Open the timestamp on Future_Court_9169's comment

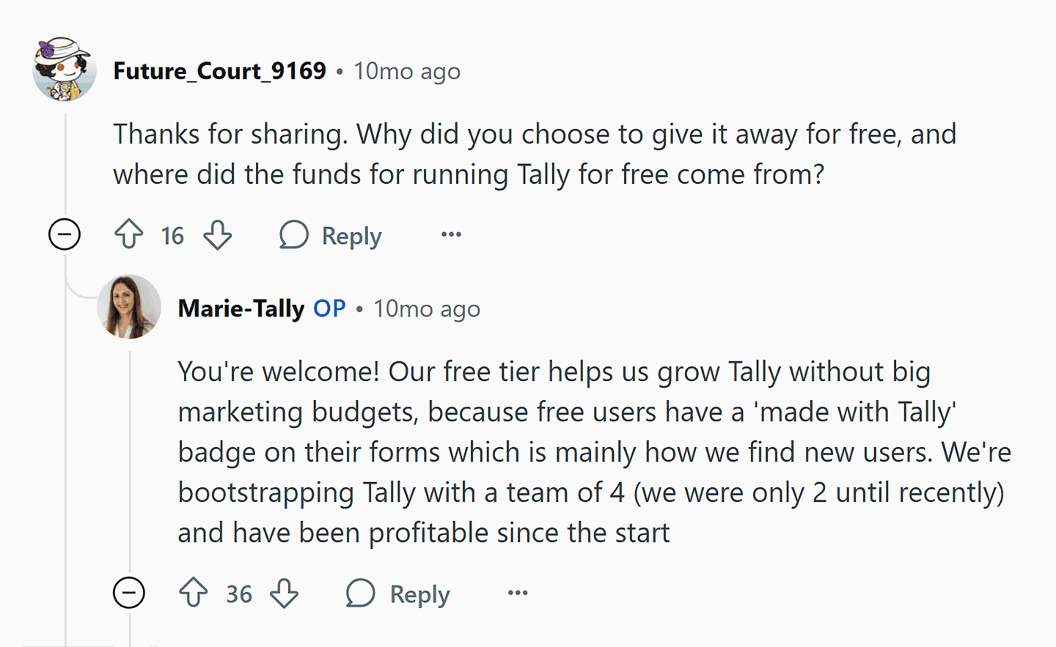[407, 72]
